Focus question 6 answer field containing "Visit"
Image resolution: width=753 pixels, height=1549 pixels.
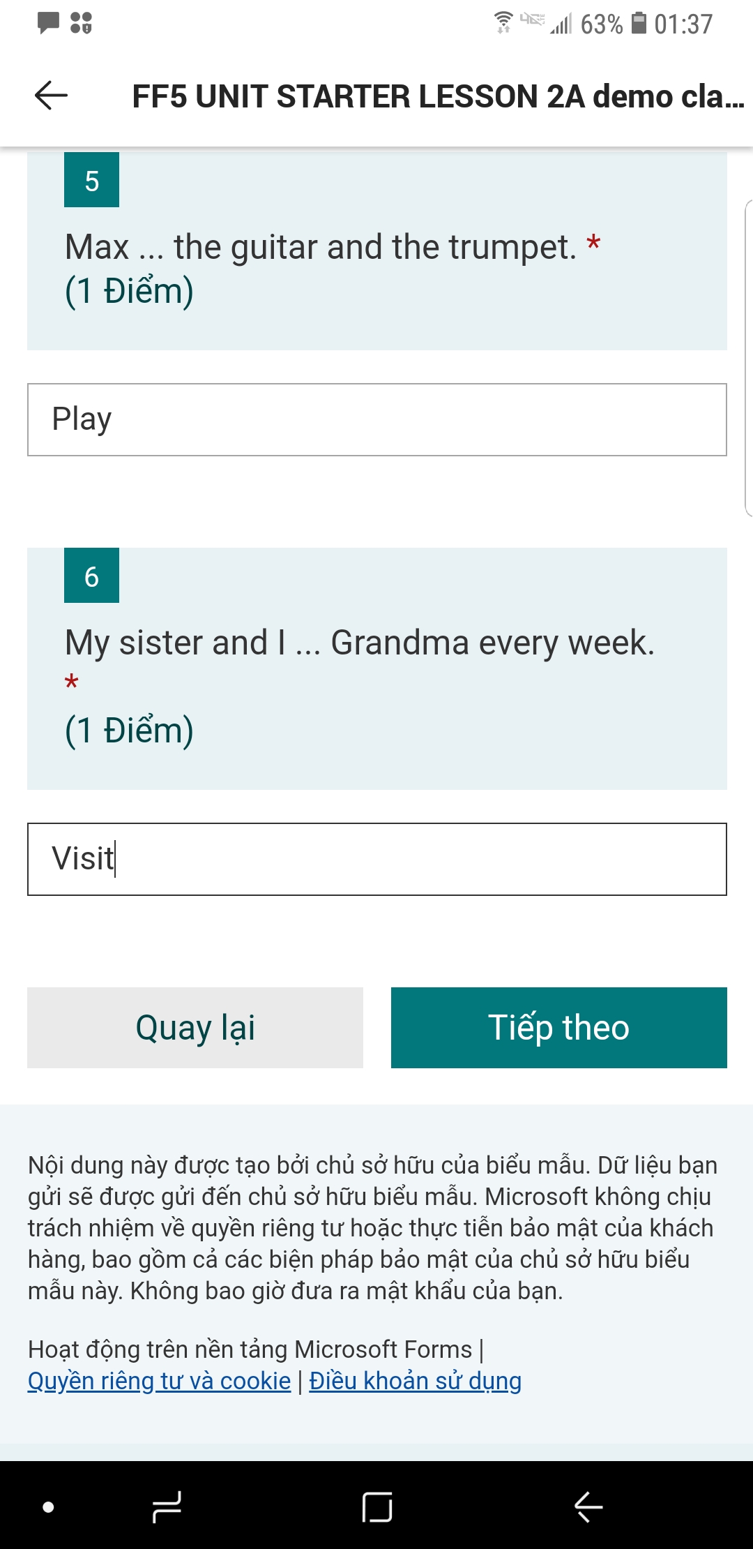376,859
